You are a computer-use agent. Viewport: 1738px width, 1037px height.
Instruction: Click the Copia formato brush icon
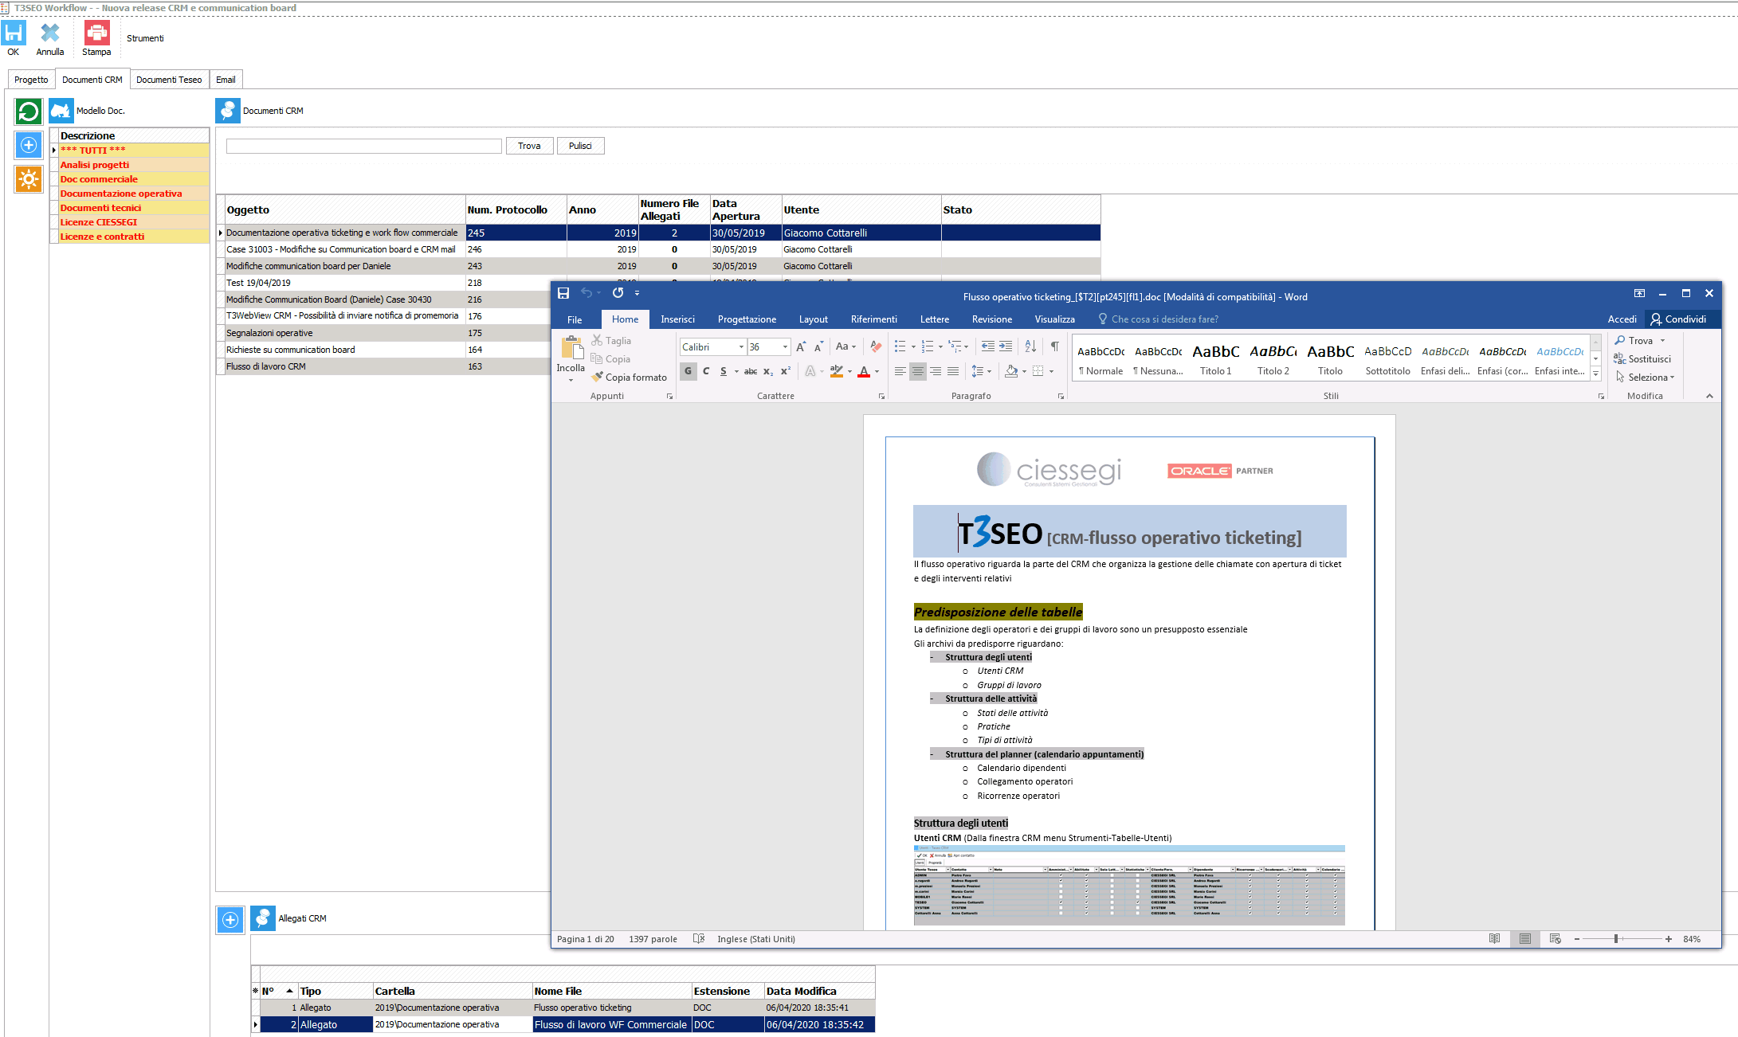pos(598,377)
